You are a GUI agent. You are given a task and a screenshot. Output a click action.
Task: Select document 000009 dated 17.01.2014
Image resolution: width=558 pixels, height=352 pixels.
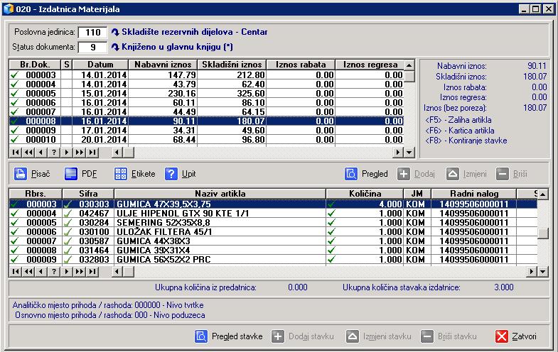coord(206,131)
